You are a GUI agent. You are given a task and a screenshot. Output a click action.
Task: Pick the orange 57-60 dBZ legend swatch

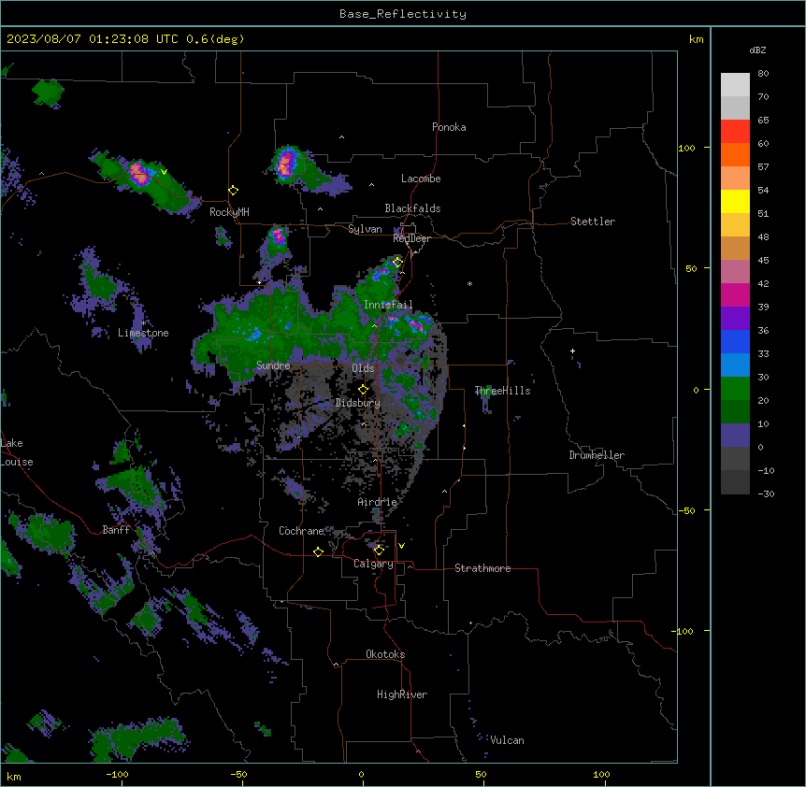tap(735, 154)
